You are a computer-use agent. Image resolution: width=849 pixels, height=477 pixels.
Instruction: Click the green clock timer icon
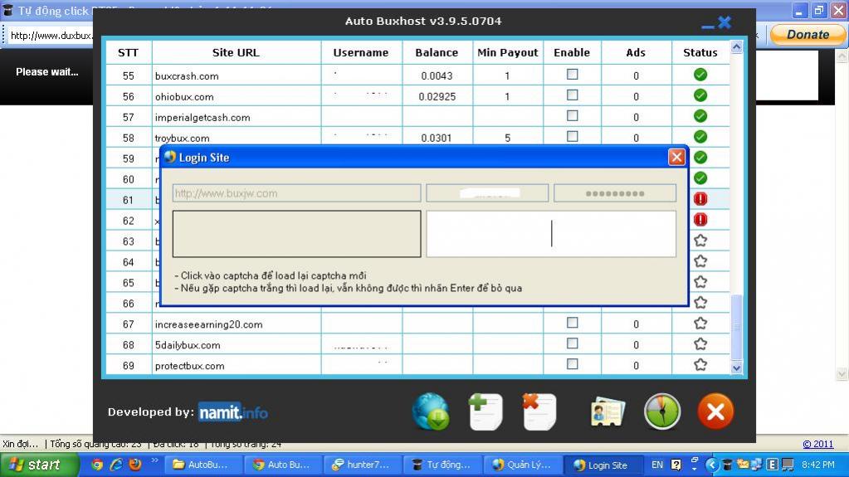tap(661, 412)
